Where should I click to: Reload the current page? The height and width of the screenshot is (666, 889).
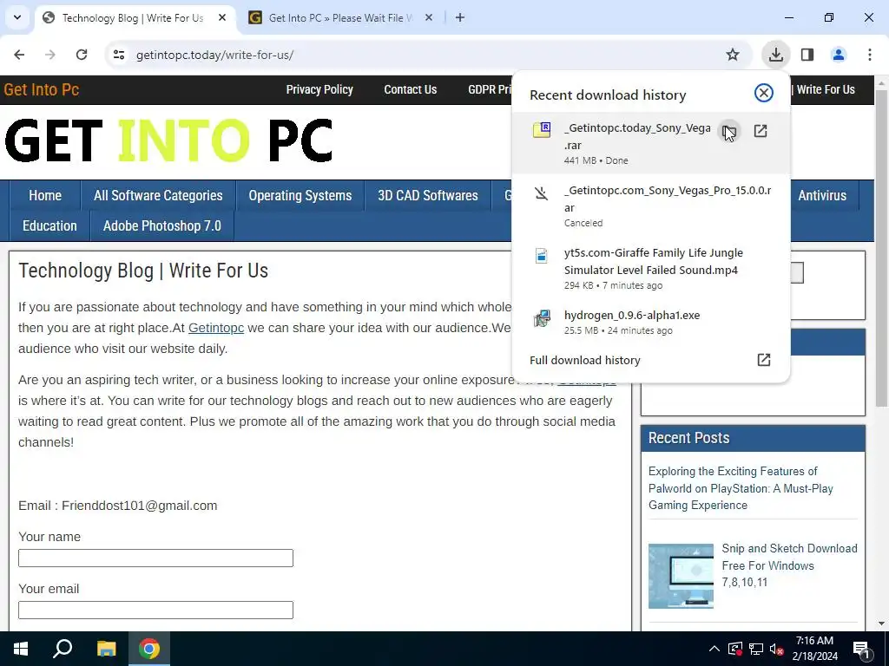point(82,55)
